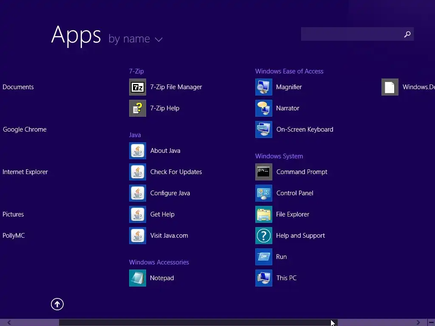The image size is (435, 326).
Task: Open the 7-Zip Help icon
Action: click(138, 108)
